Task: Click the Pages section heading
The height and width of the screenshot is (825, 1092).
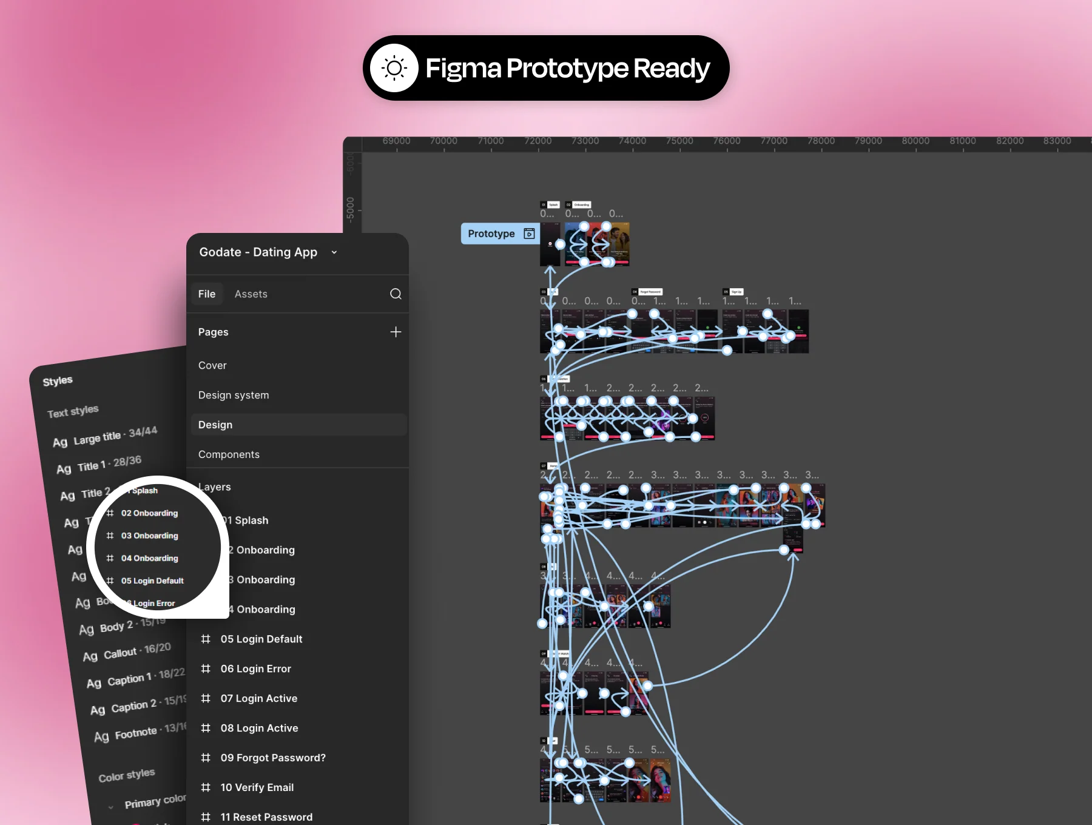Action: (x=214, y=332)
